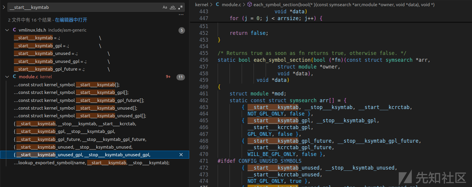Click 'GPL_ONLY, false },' on line 467

point(274,134)
